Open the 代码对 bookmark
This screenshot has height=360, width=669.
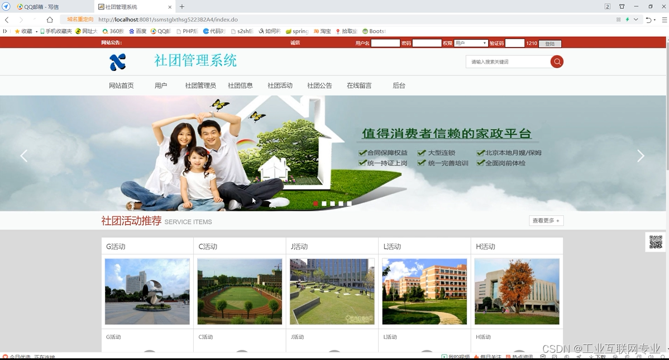214,31
